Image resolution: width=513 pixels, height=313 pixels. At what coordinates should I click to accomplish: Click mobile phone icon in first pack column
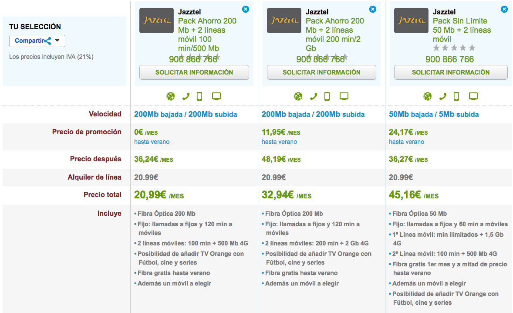[199, 96]
